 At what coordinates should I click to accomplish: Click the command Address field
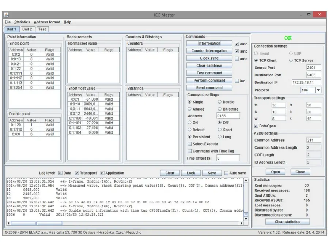228,116
